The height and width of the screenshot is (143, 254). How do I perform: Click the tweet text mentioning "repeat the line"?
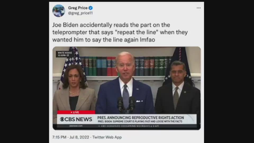pos(120,32)
